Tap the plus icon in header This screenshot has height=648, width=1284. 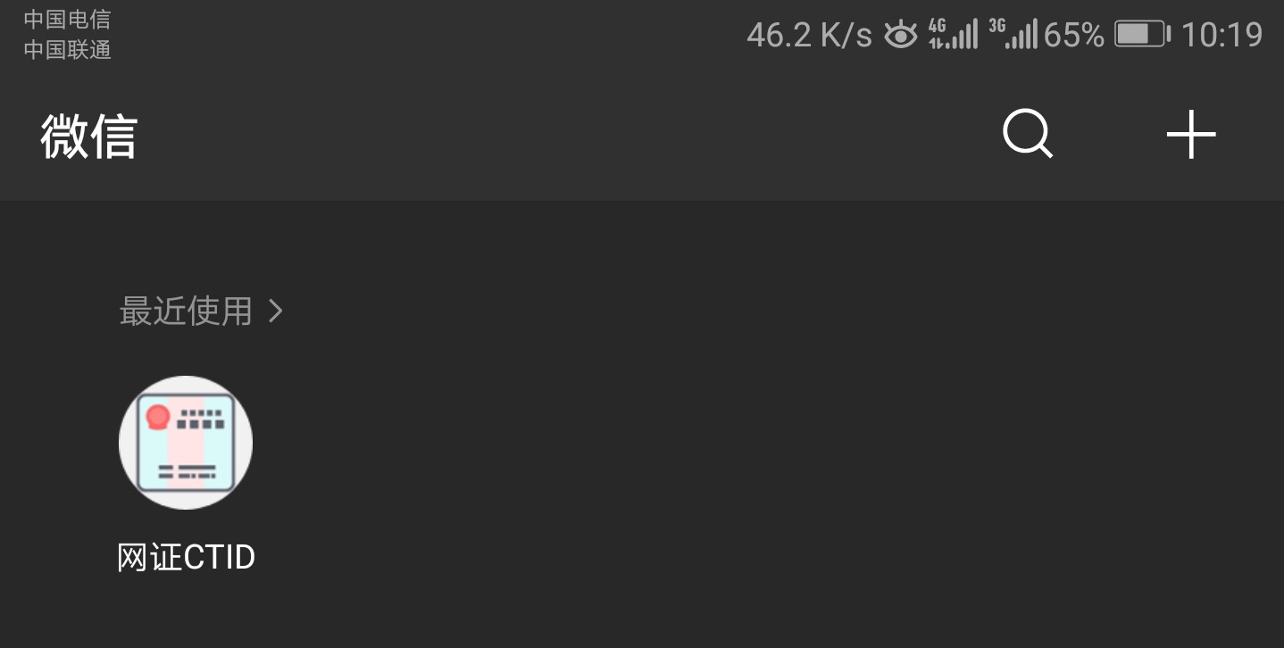[1191, 136]
